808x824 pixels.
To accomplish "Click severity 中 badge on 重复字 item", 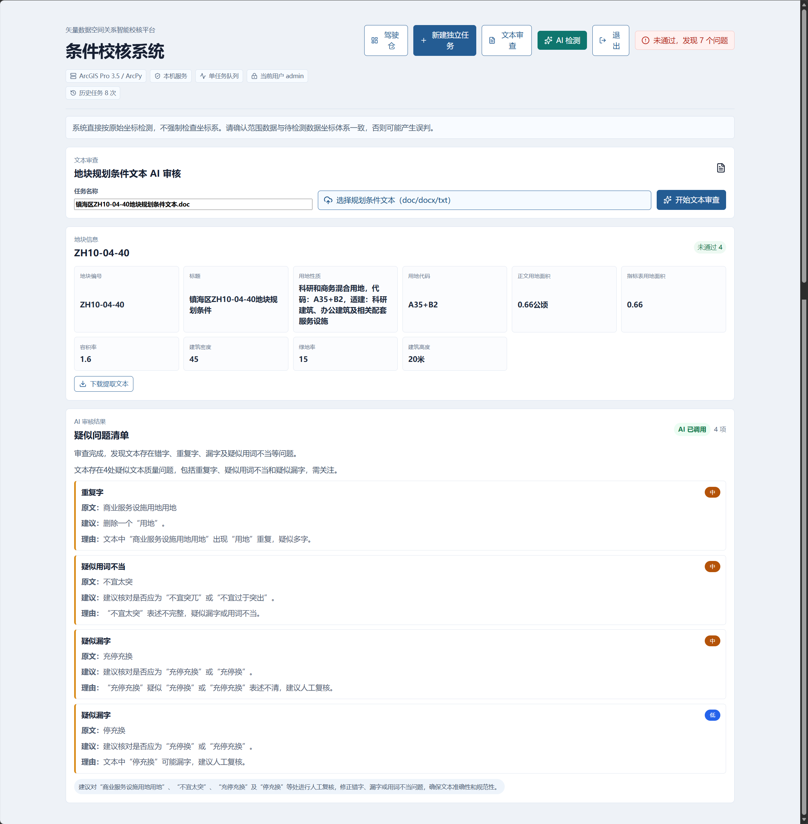I will 712,493.
